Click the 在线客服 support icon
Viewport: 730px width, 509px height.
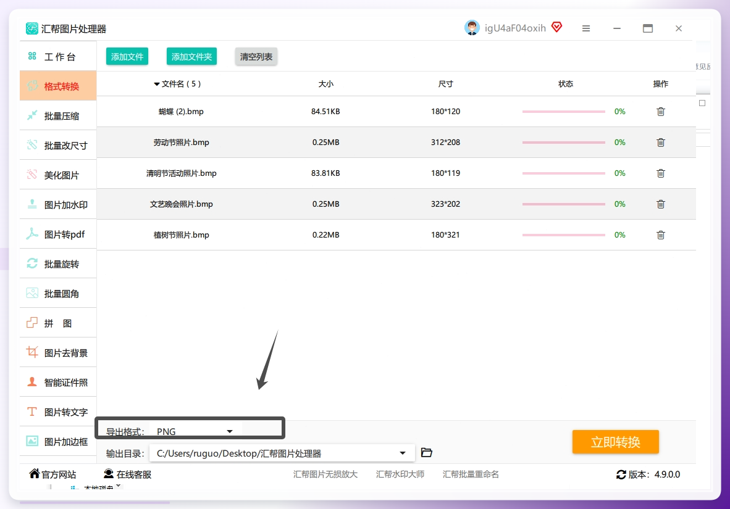pos(109,474)
